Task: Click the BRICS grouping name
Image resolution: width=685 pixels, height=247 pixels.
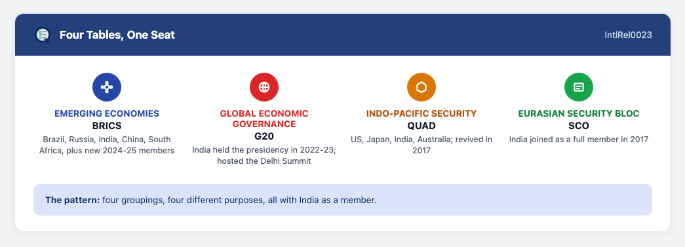Action: tap(107, 126)
